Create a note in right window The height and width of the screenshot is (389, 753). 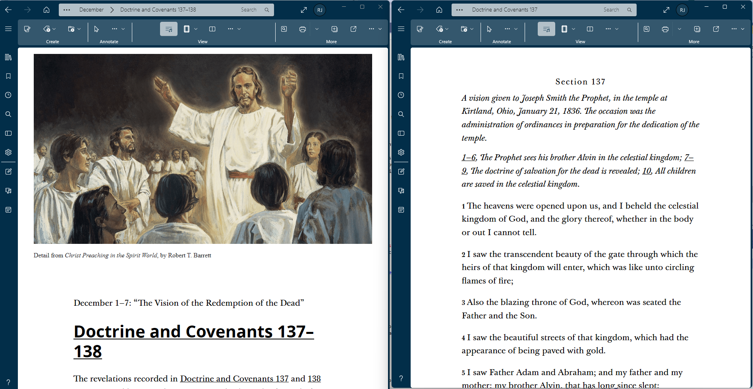pyautogui.click(x=420, y=29)
